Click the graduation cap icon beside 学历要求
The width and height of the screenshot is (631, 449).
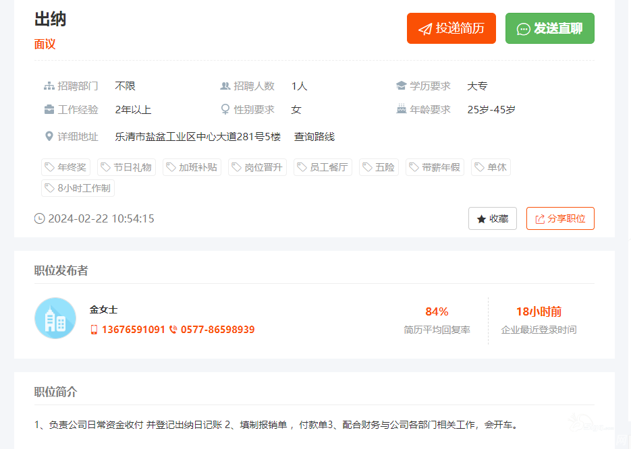(402, 86)
